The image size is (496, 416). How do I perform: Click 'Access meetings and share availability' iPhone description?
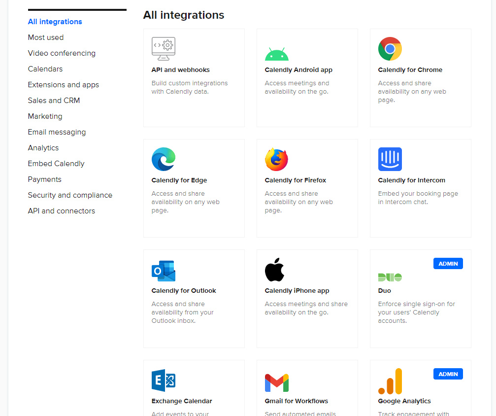306,308
